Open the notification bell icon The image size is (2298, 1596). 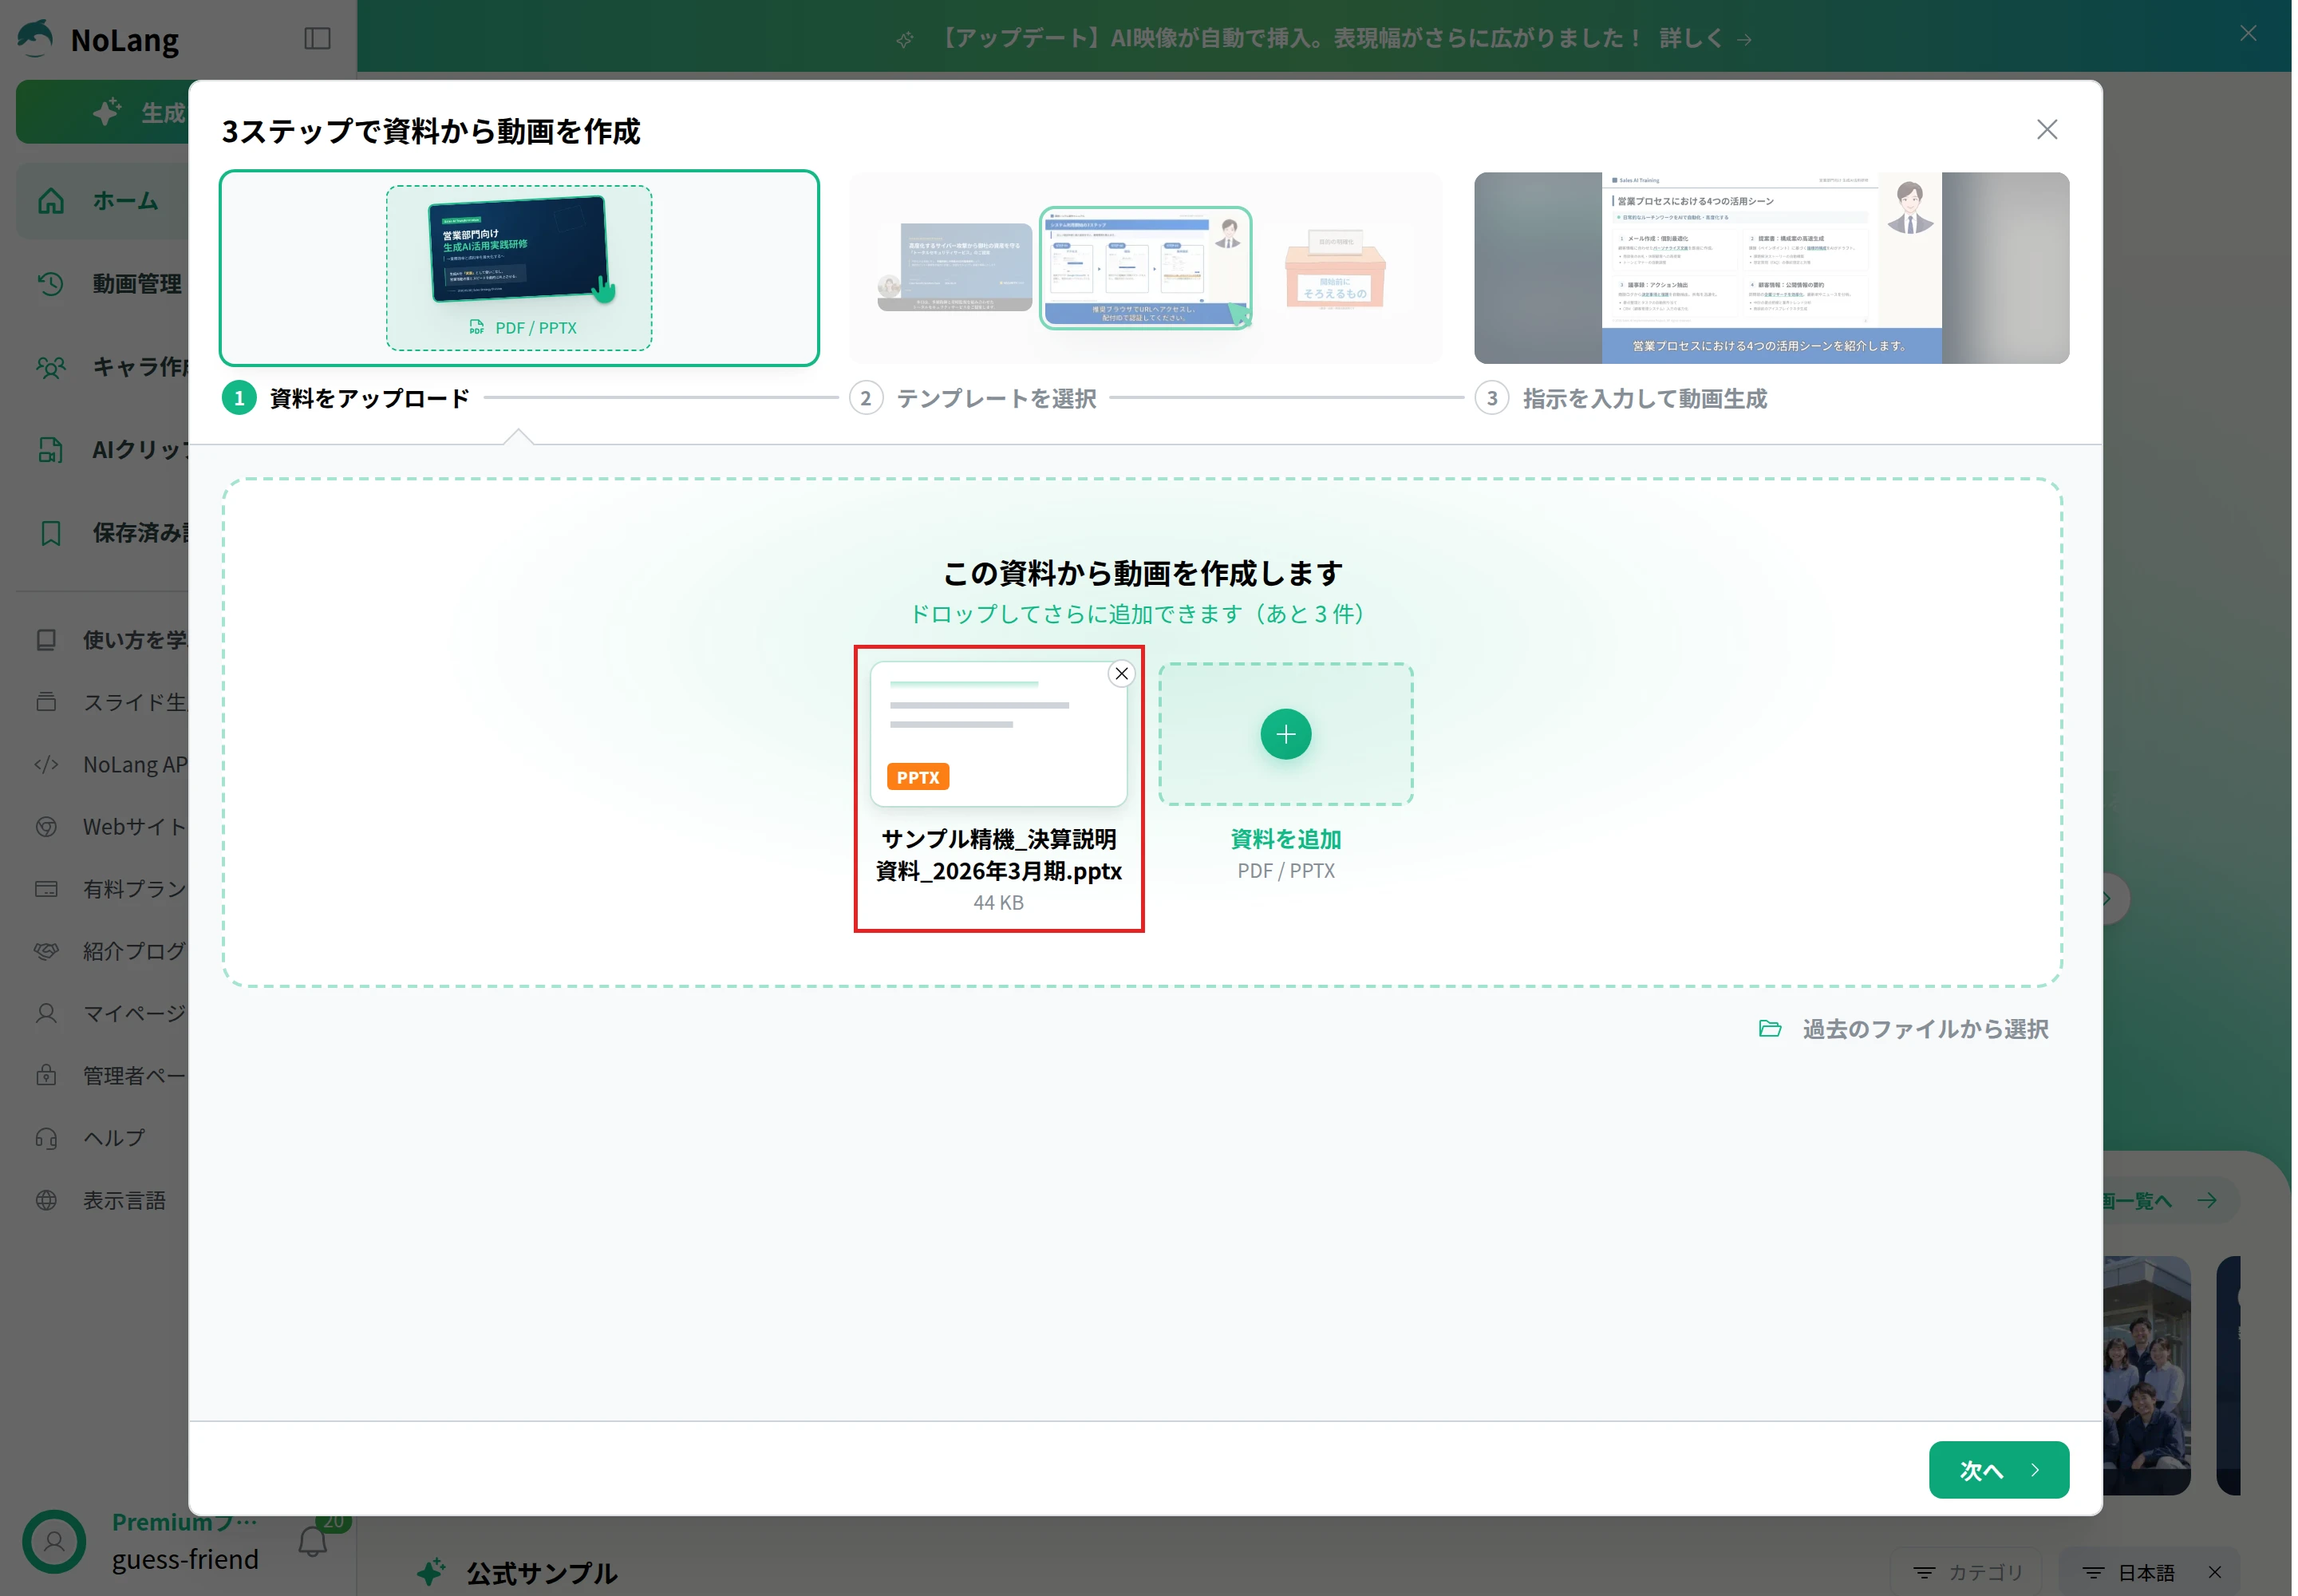[x=313, y=1541]
